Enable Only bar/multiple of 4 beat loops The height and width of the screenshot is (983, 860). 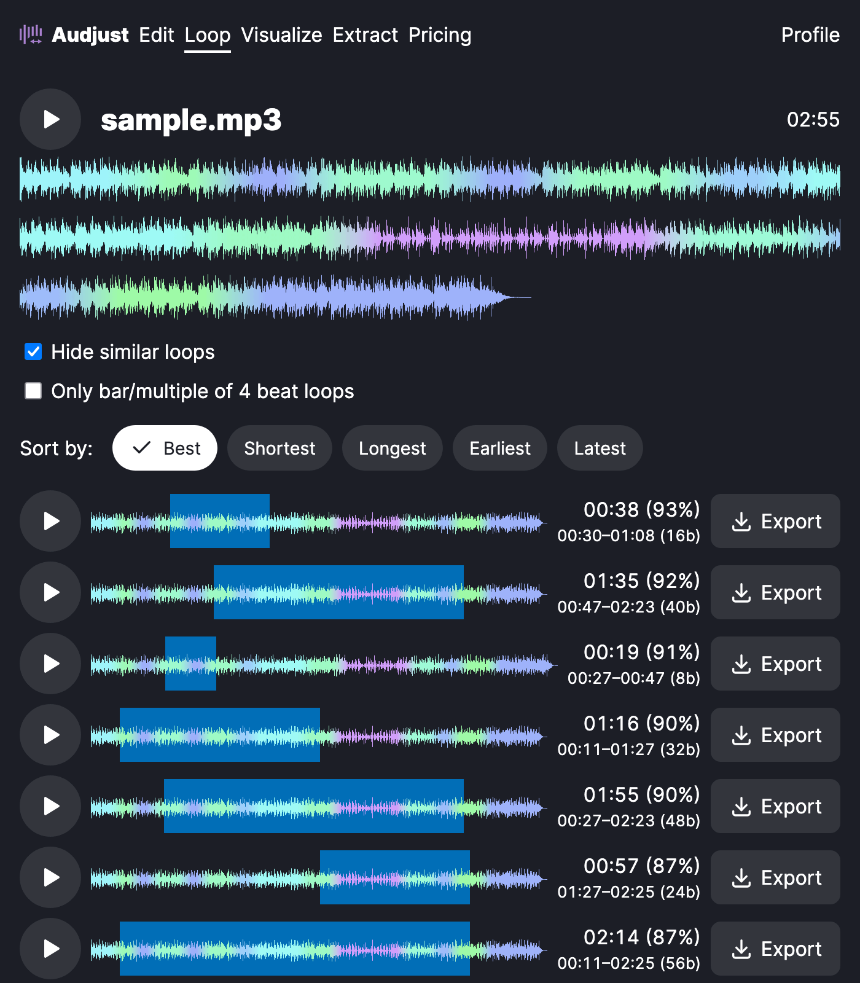point(33,391)
